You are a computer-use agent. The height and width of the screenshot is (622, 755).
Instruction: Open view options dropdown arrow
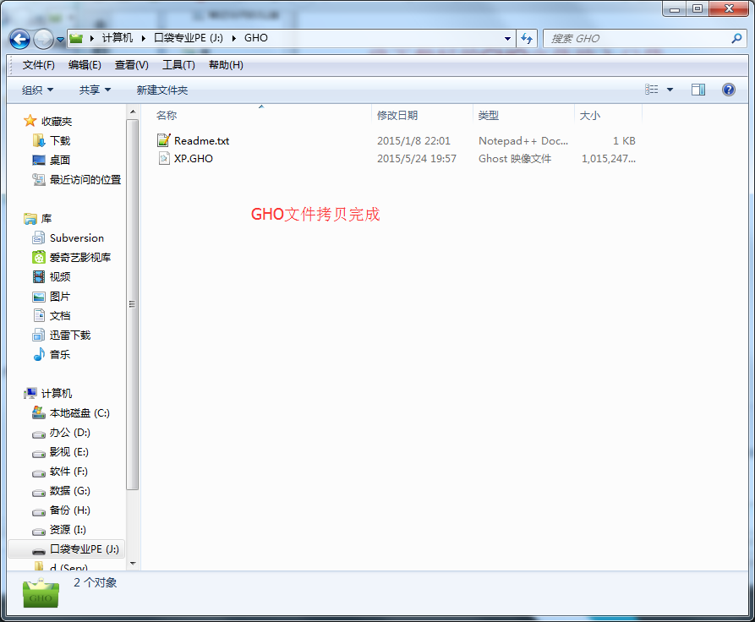click(x=670, y=90)
